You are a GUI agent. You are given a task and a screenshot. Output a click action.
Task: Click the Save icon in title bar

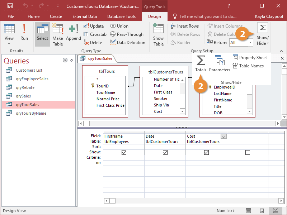[10, 6]
